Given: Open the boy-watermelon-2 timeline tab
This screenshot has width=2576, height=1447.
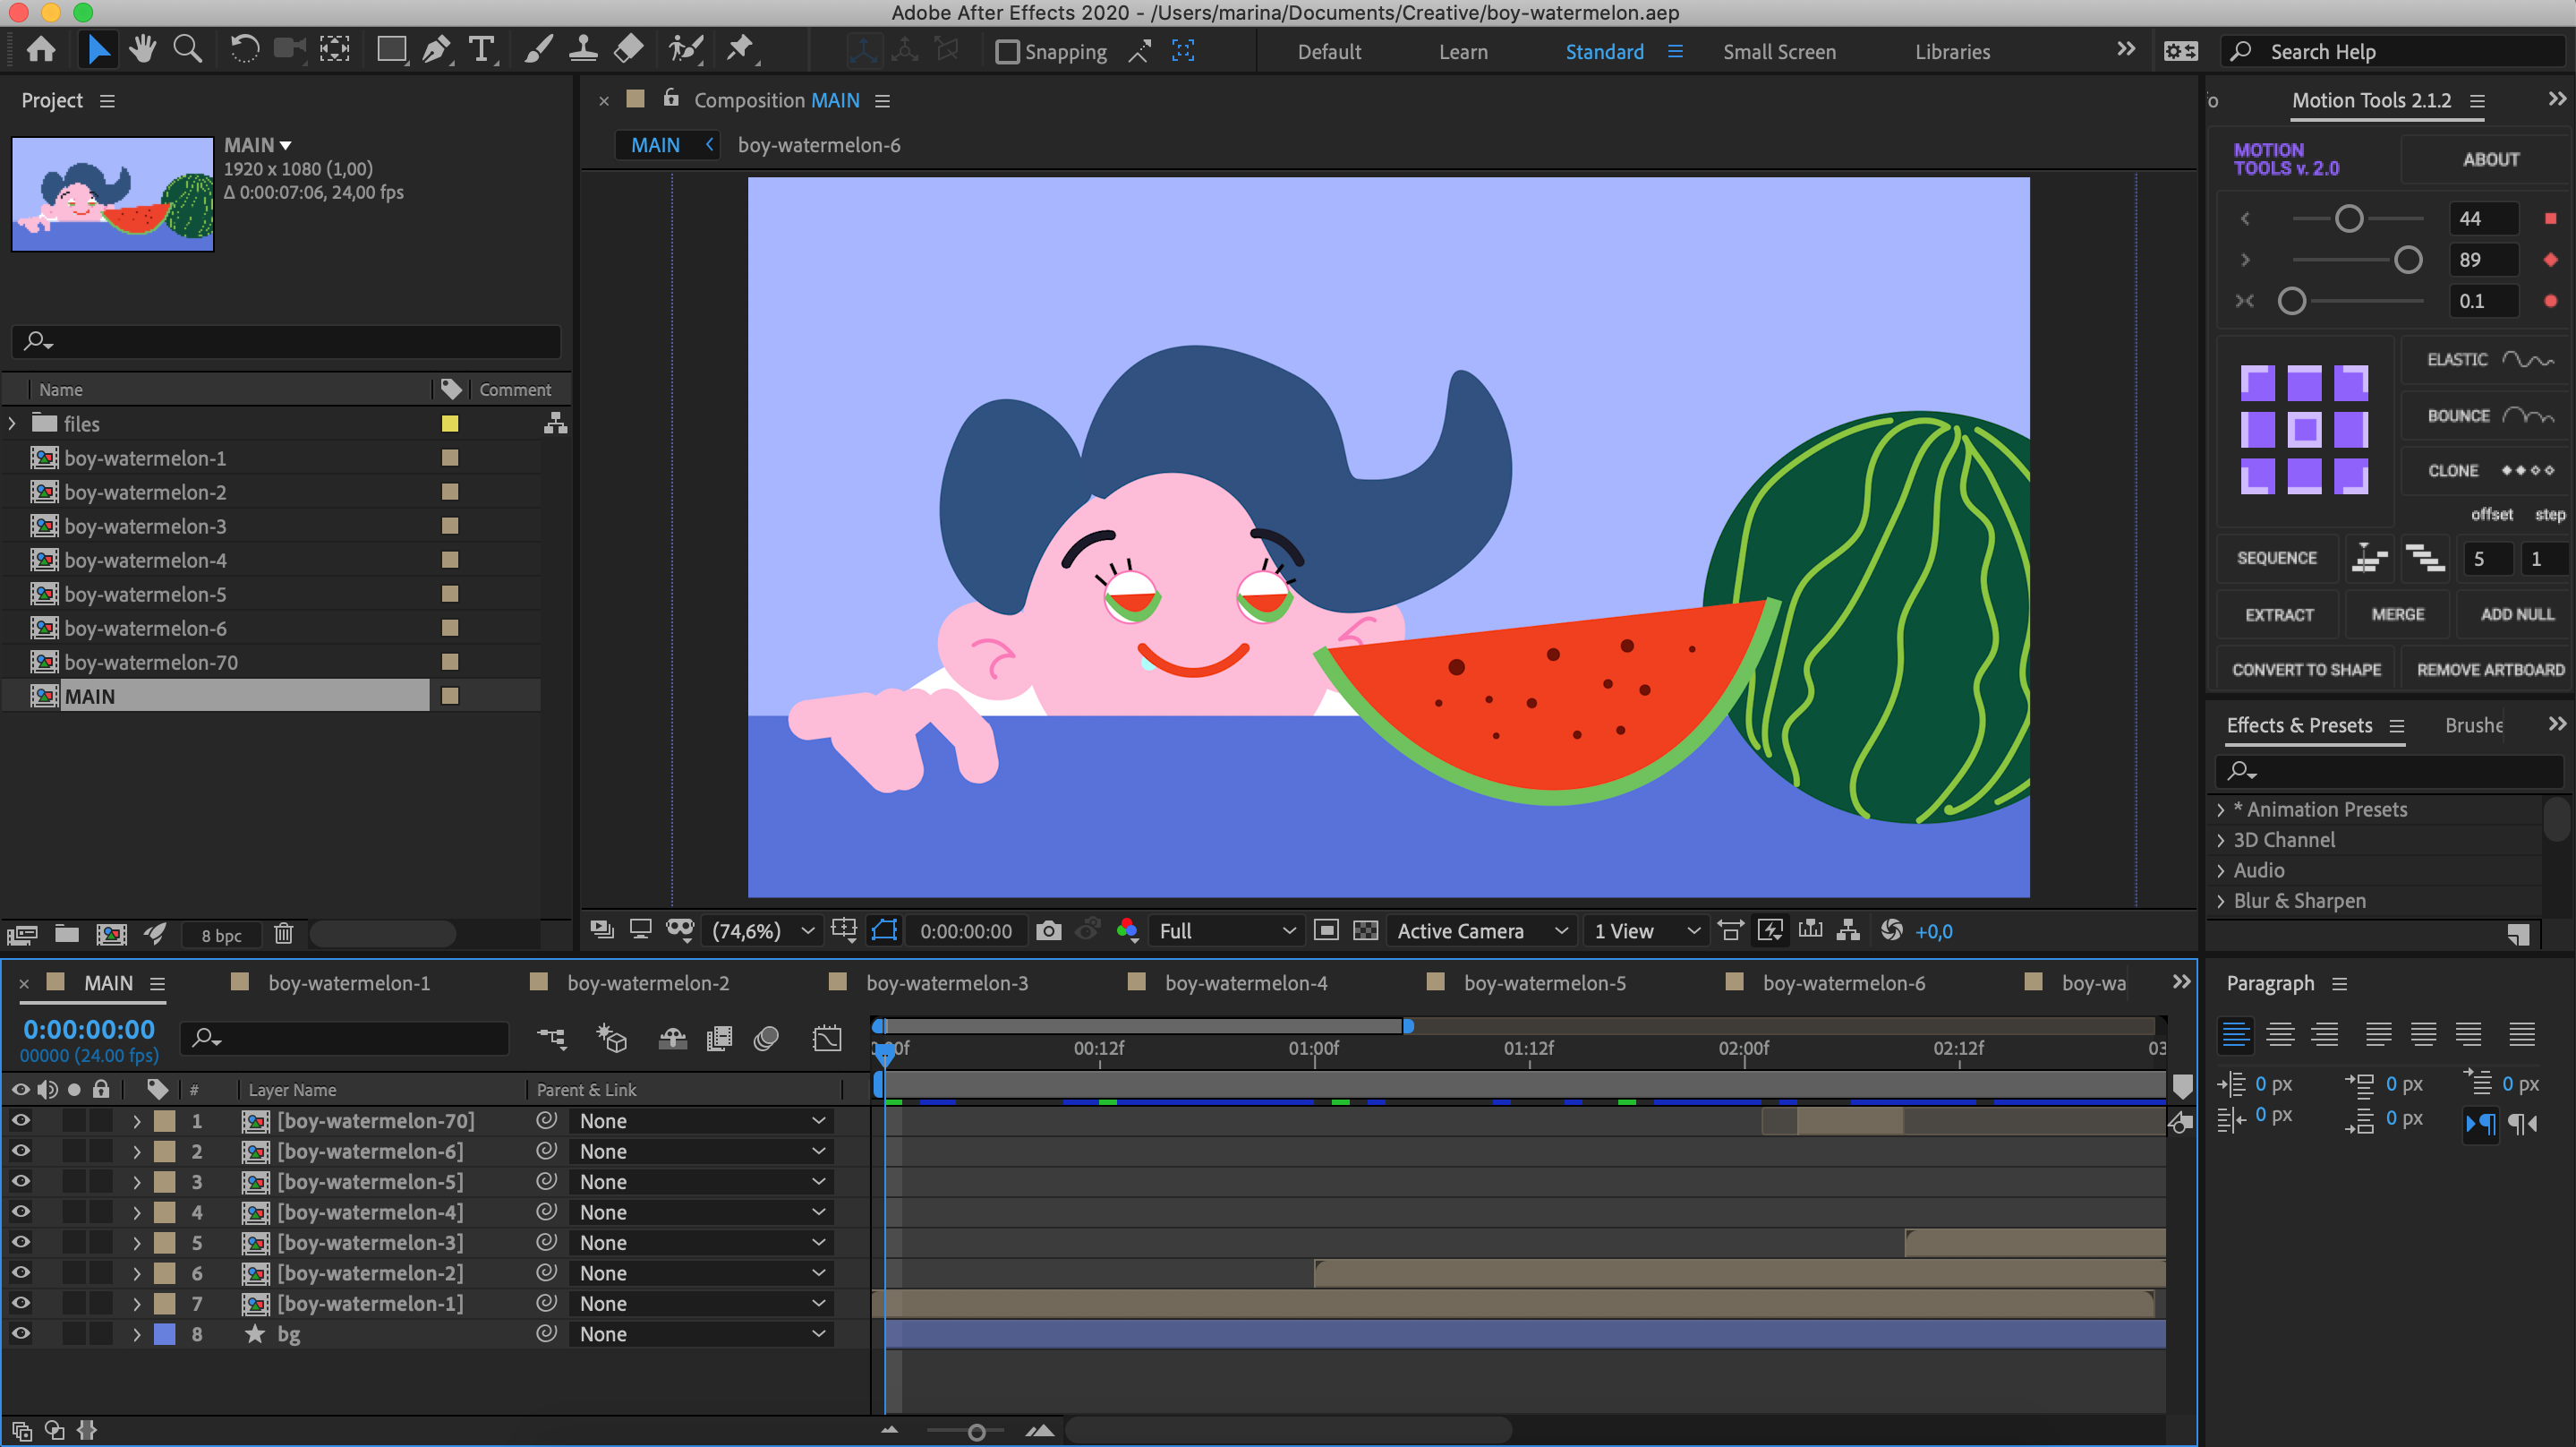Looking at the screenshot, I should tap(648, 982).
